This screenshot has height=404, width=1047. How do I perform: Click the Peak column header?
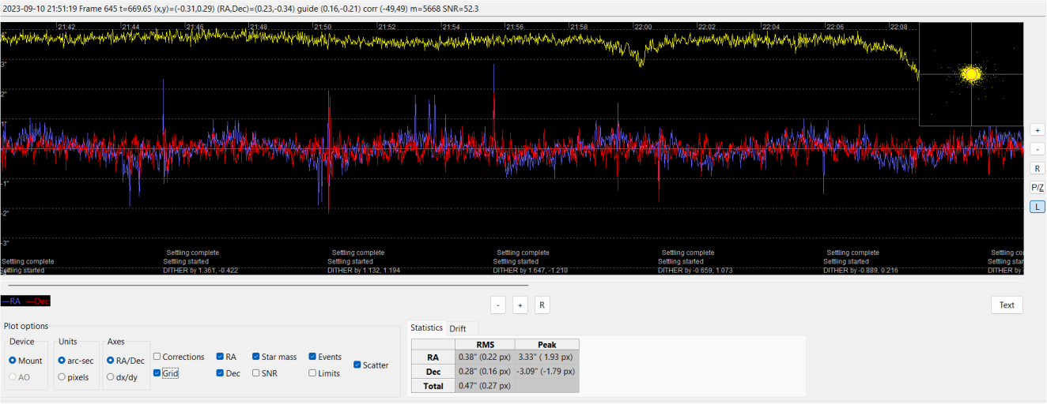[547, 344]
